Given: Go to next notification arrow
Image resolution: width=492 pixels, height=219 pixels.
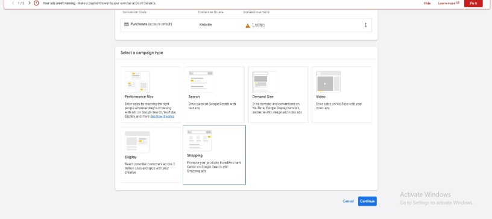Looking at the screenshot, I should point(29,3).
